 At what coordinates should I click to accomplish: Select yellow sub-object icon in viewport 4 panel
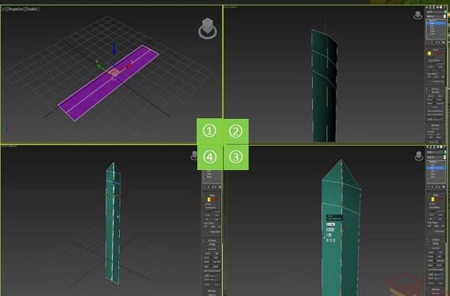pos(209,199)
